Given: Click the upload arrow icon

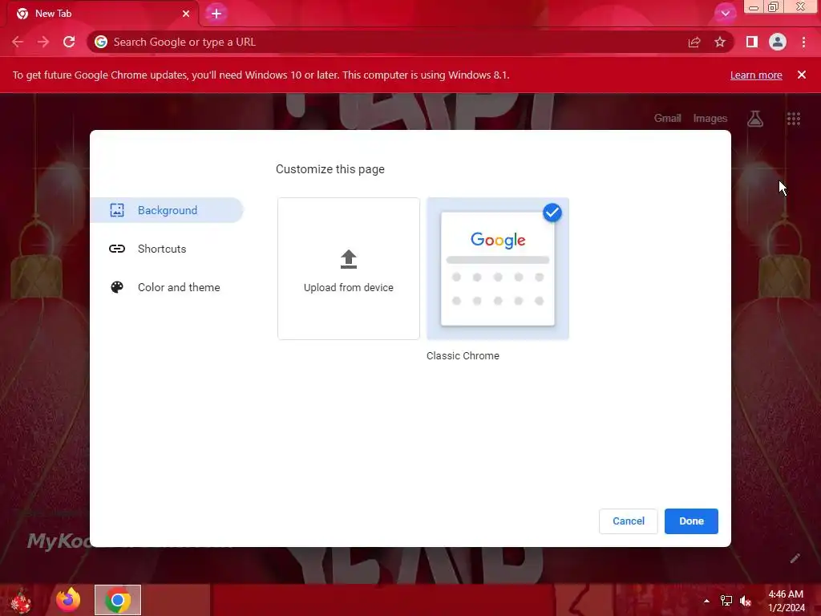Looking at the screenshot, I should click(x=349, y=259).
